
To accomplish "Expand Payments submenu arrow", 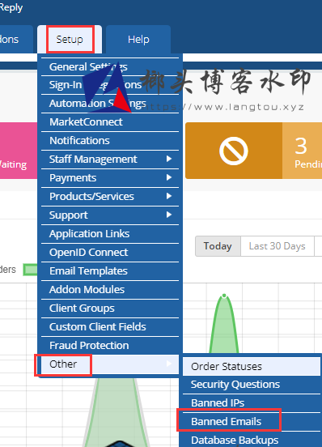I will 169,177.
